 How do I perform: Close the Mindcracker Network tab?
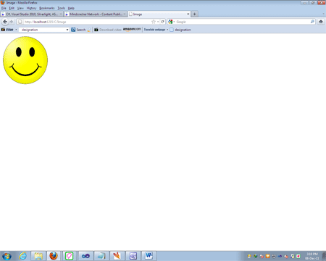click(125, 14)
